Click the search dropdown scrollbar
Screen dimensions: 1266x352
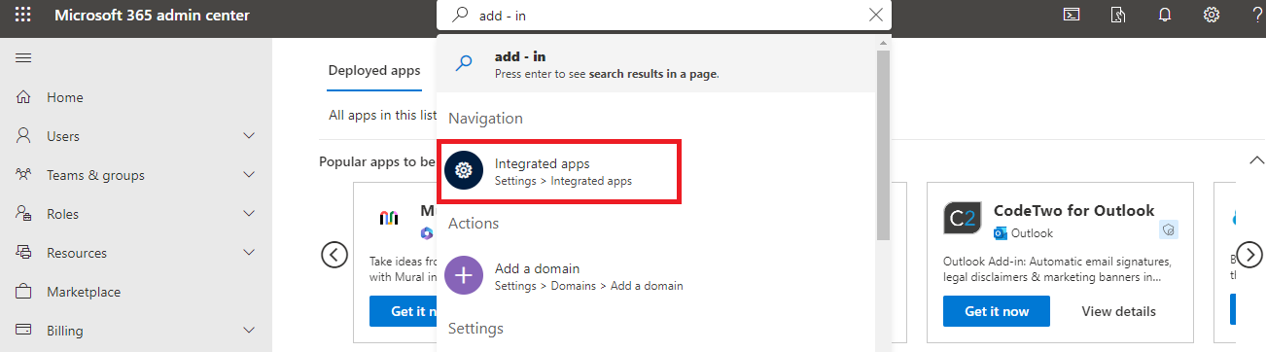tap(883, 146)
